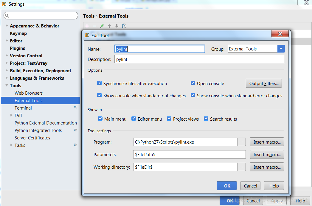
Task: Open the Group dropdown arrow
Action: coord(281,49)
